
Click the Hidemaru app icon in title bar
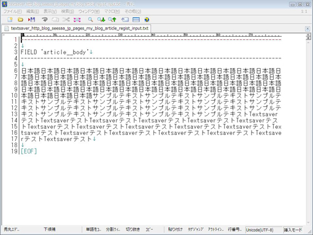coord(4,4)
